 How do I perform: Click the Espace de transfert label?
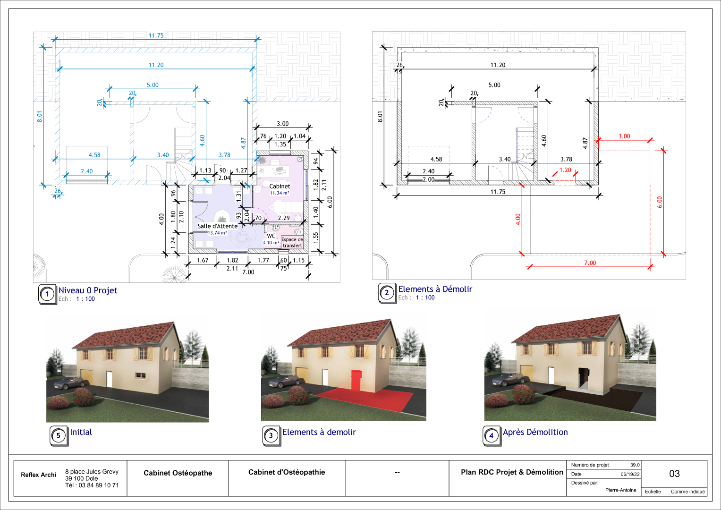(x=292, y=242)
